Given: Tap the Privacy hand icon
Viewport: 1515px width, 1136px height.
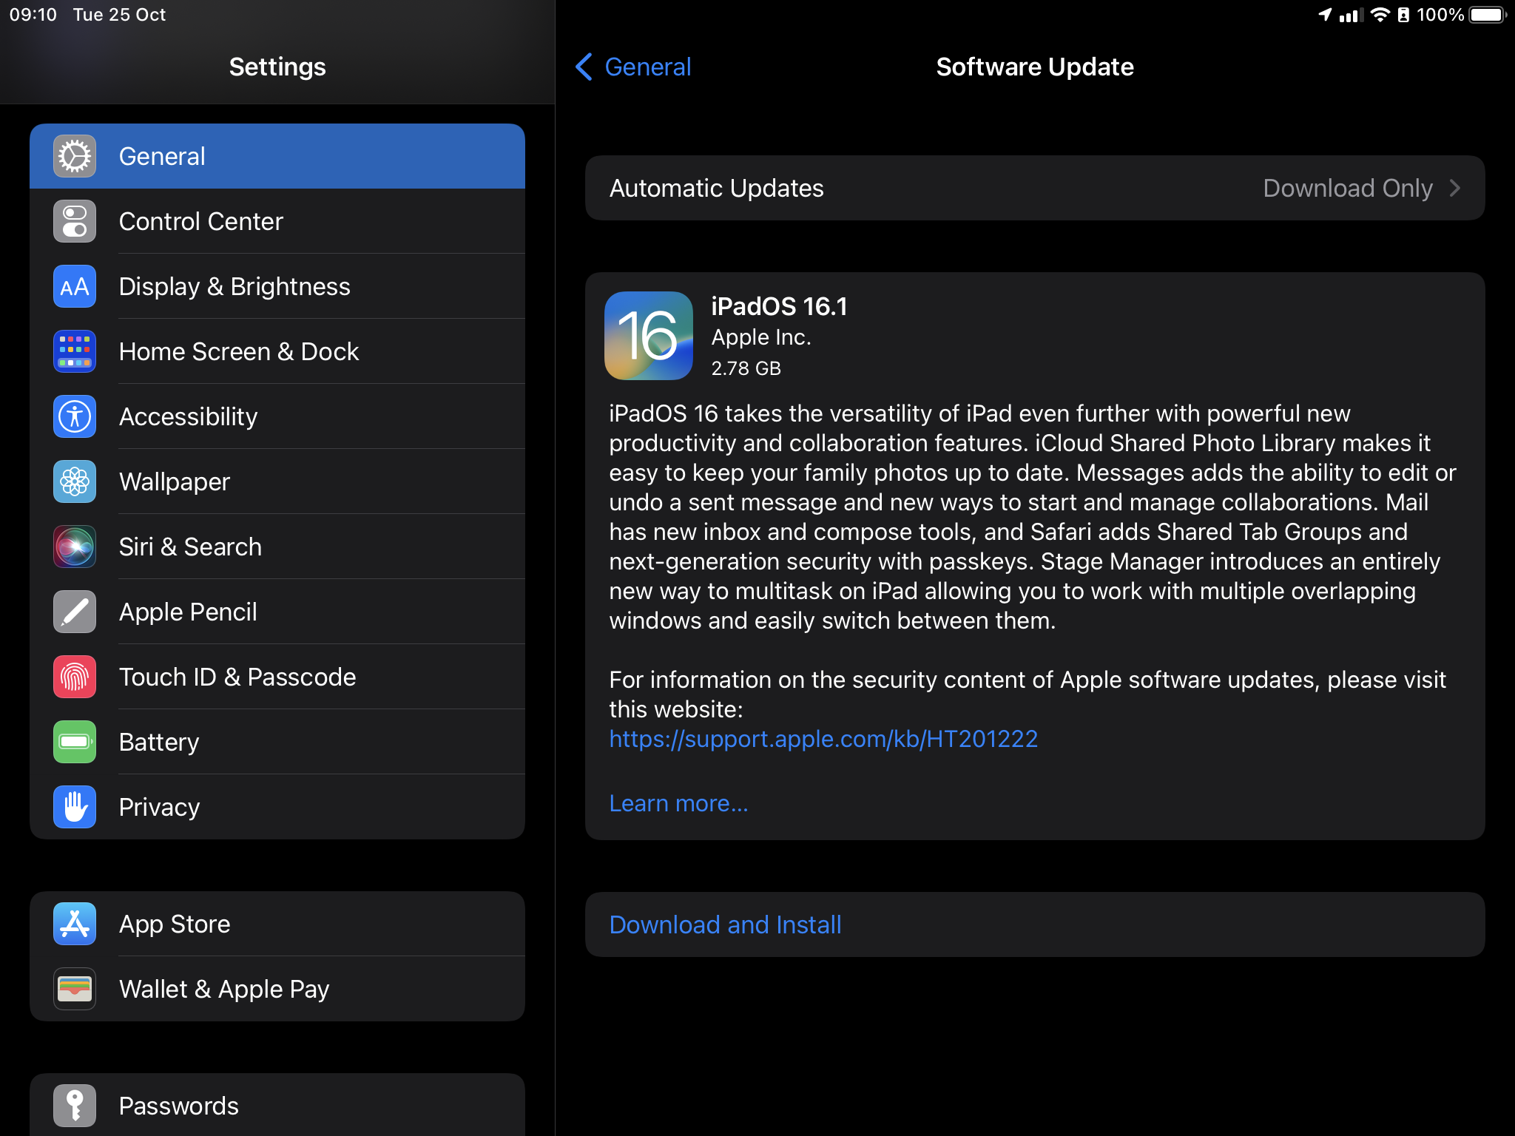Looking at the screenshot, I should tap(75, 807).
